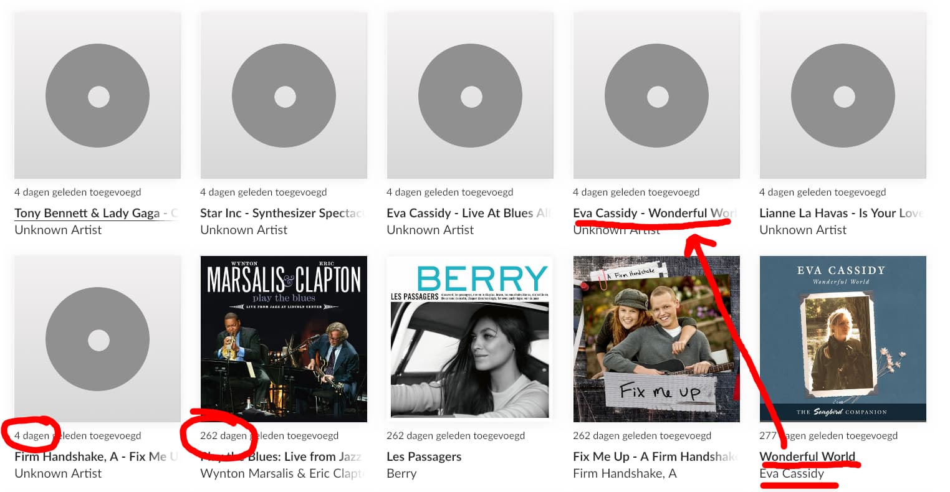Click the Berry artist name
Viewport: 950px width, 492px height.
pyautogui.click(x=401, y=473)
